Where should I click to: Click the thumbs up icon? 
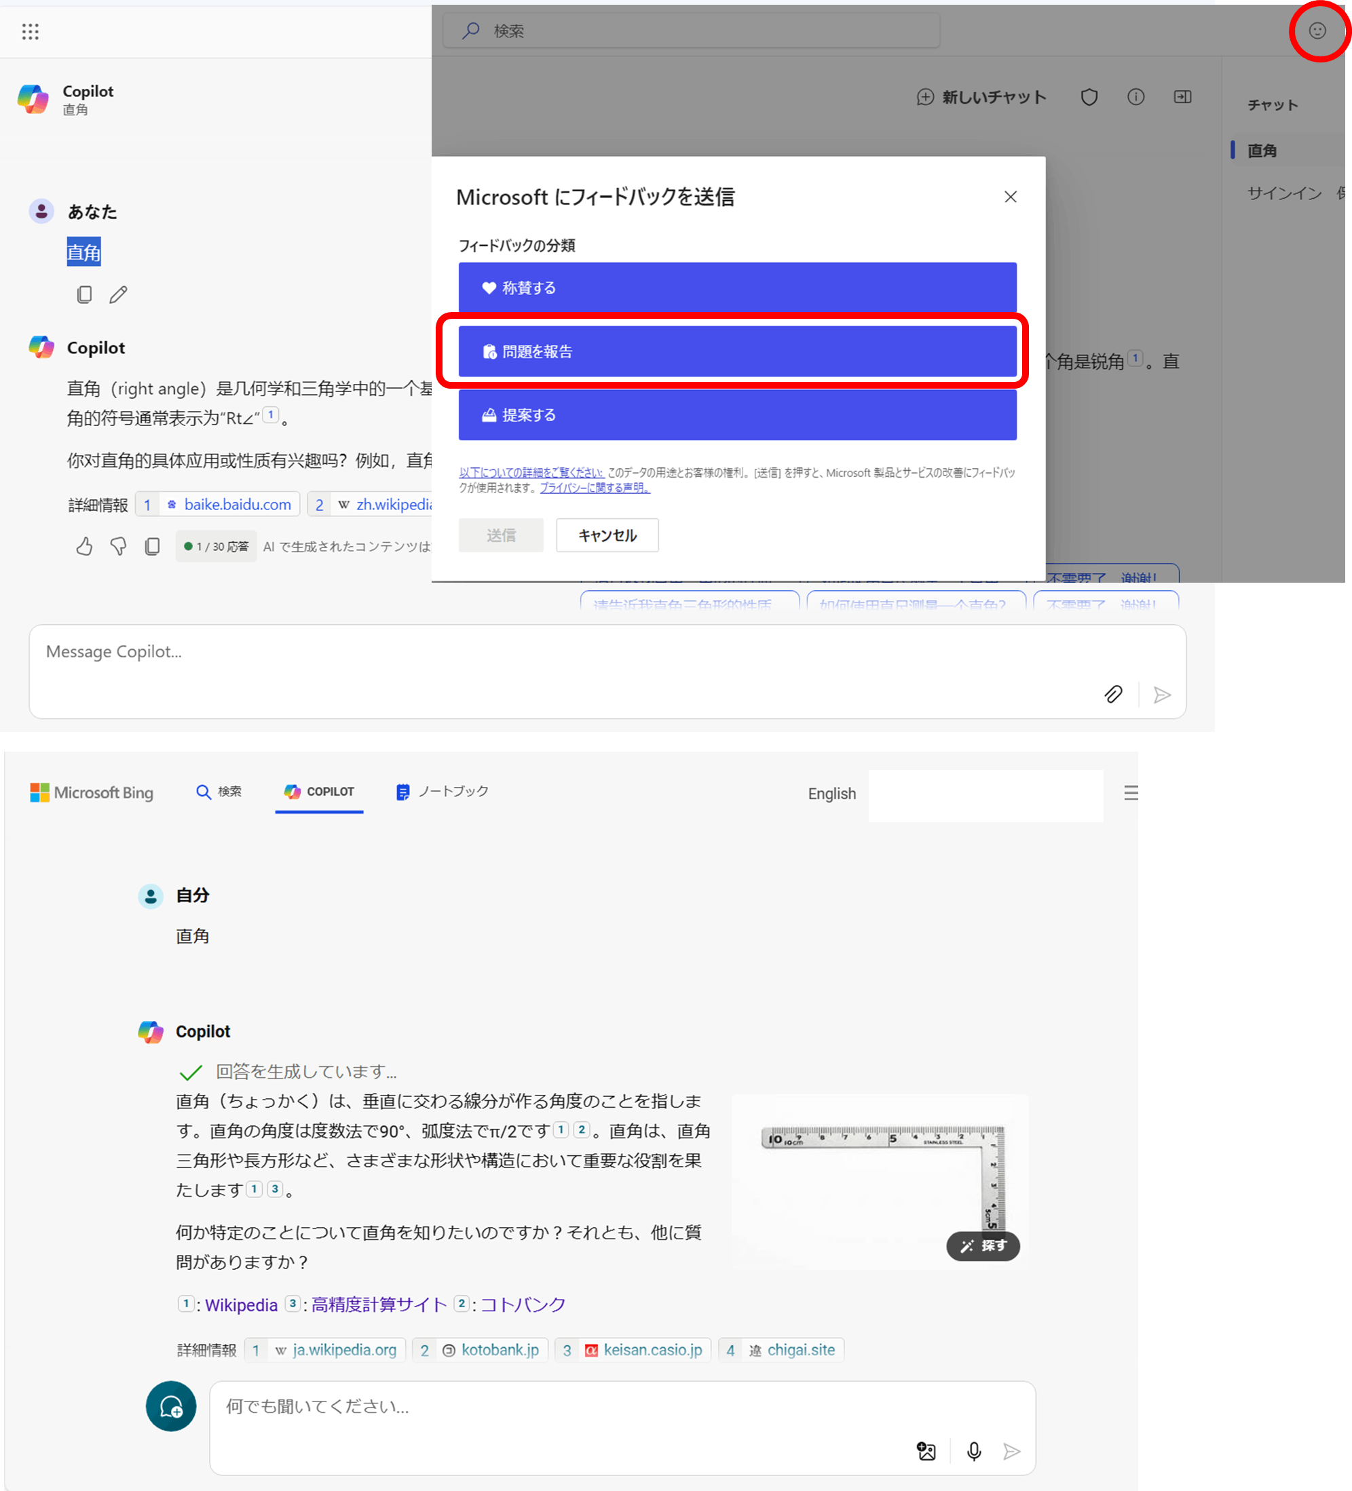point(84,547)
